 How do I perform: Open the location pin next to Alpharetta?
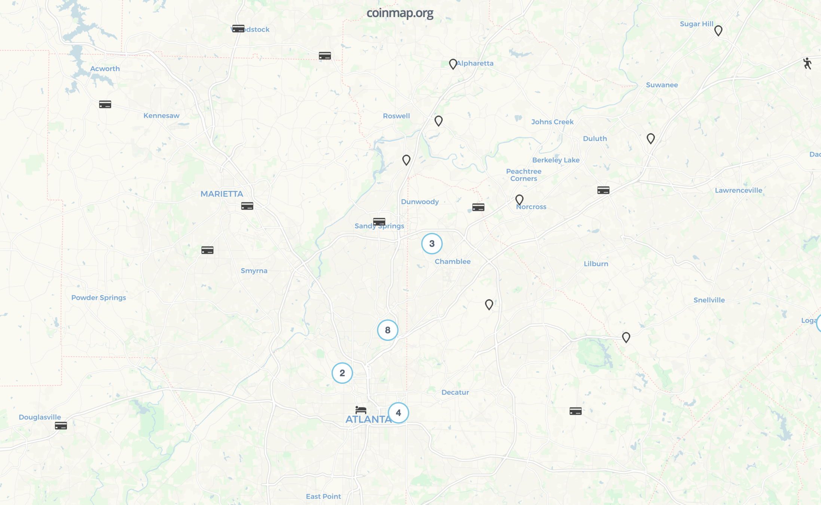click(x=453, y=64)
